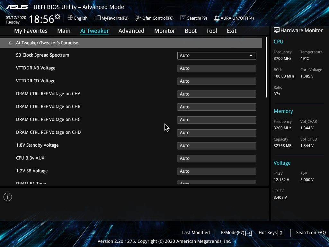The height and width of the screenshot is (247, 329).
Task: Select the 1.8V Standby Voltage label
Action: (x=37, y=145)
